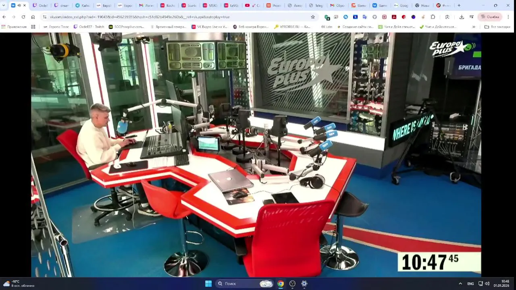Switch to the YouTube tab
Image resolution: width=516 pixels, height=290 pixels.
pos(253,6)
